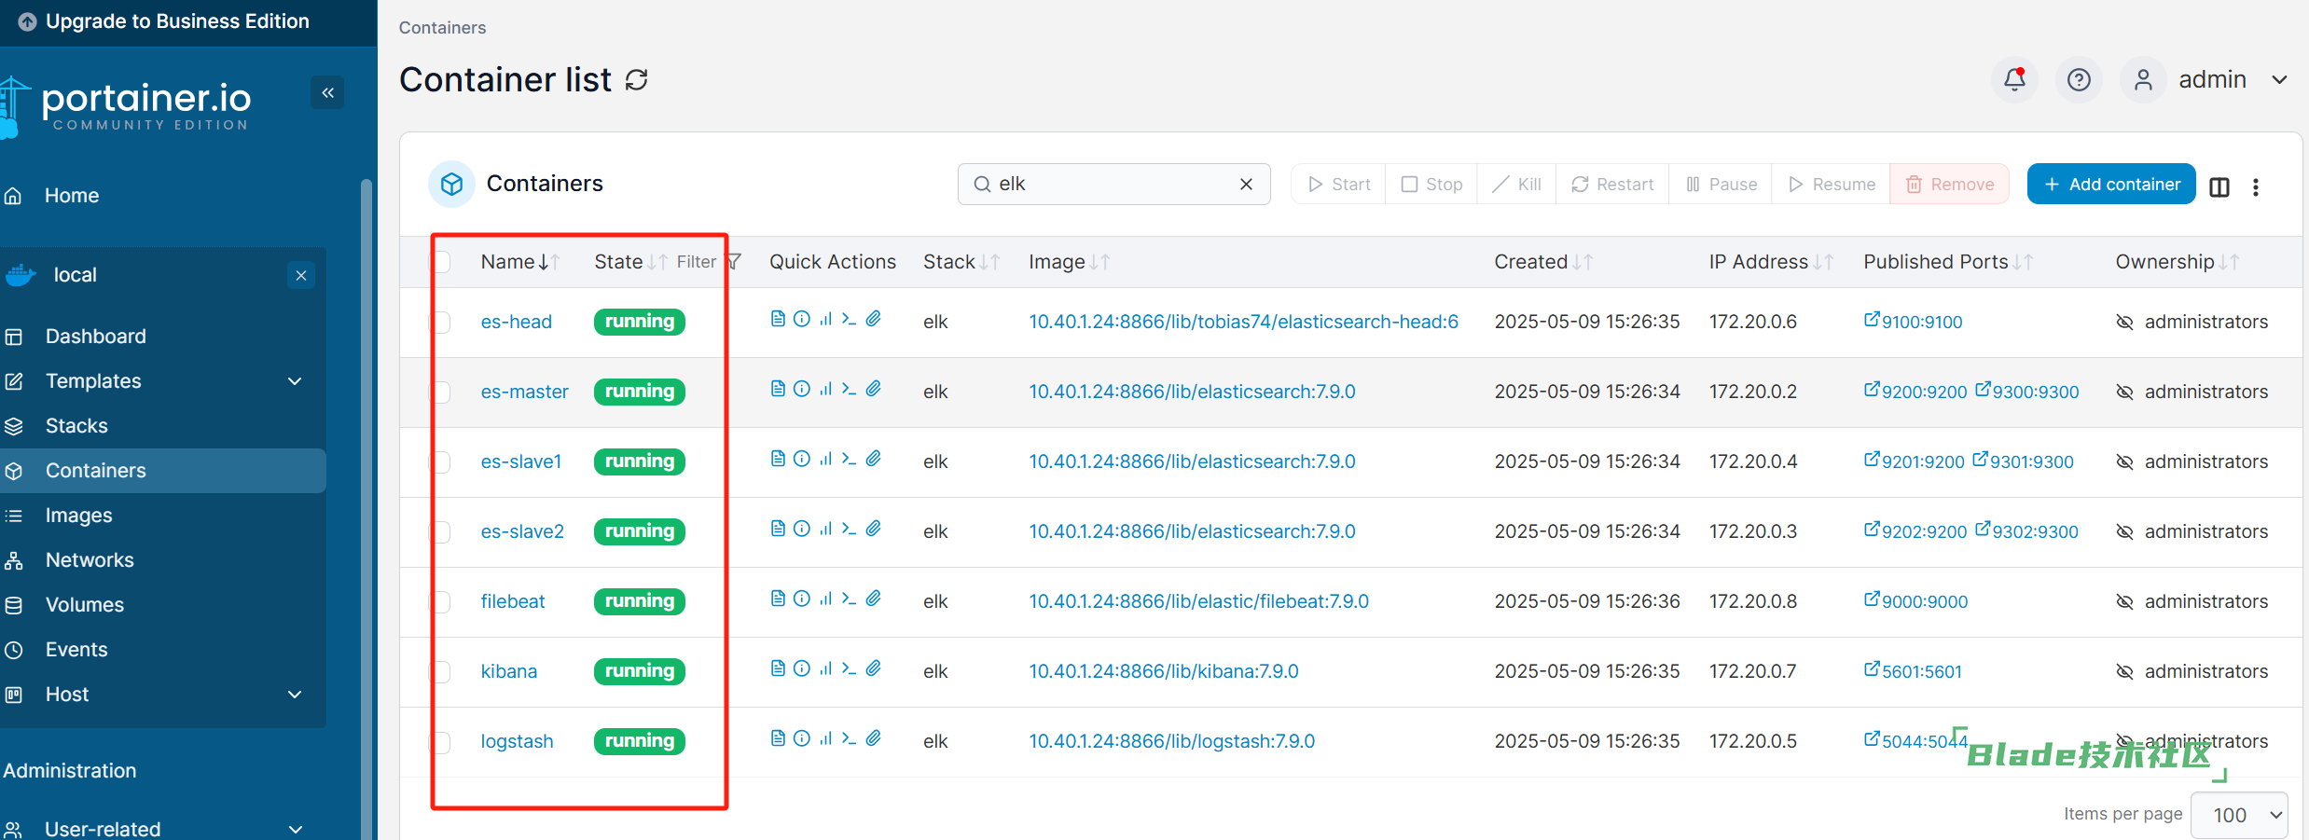The image size is (2309, 840).
Task: Click the Stop button
Action: [x=1431, y=185]
